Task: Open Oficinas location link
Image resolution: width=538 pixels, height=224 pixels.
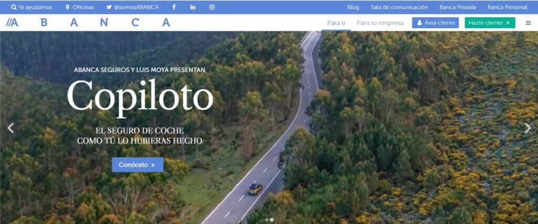Action: pos(80,7)
